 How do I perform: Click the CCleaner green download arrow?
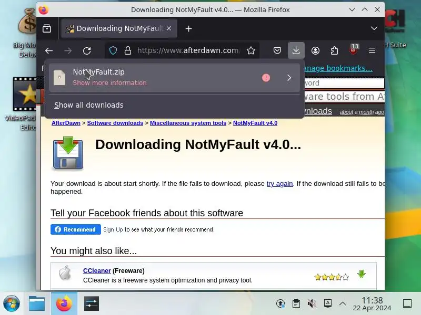point(362,274)
